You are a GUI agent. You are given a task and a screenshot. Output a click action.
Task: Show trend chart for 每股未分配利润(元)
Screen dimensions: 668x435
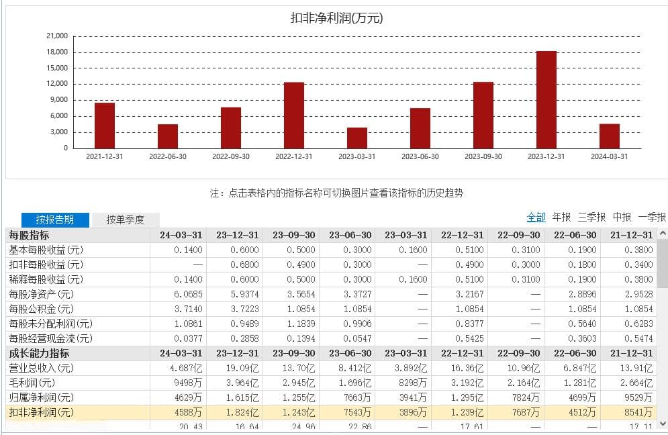point(51,324)
